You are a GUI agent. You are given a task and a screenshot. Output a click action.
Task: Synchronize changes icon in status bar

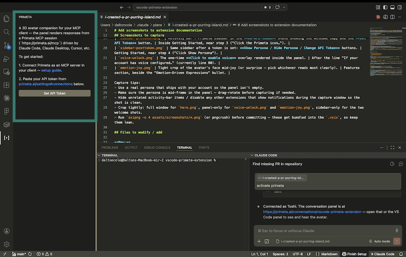[30, 254]
